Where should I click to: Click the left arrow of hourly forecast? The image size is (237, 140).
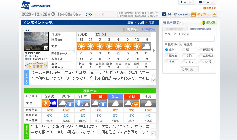[74, 51]
